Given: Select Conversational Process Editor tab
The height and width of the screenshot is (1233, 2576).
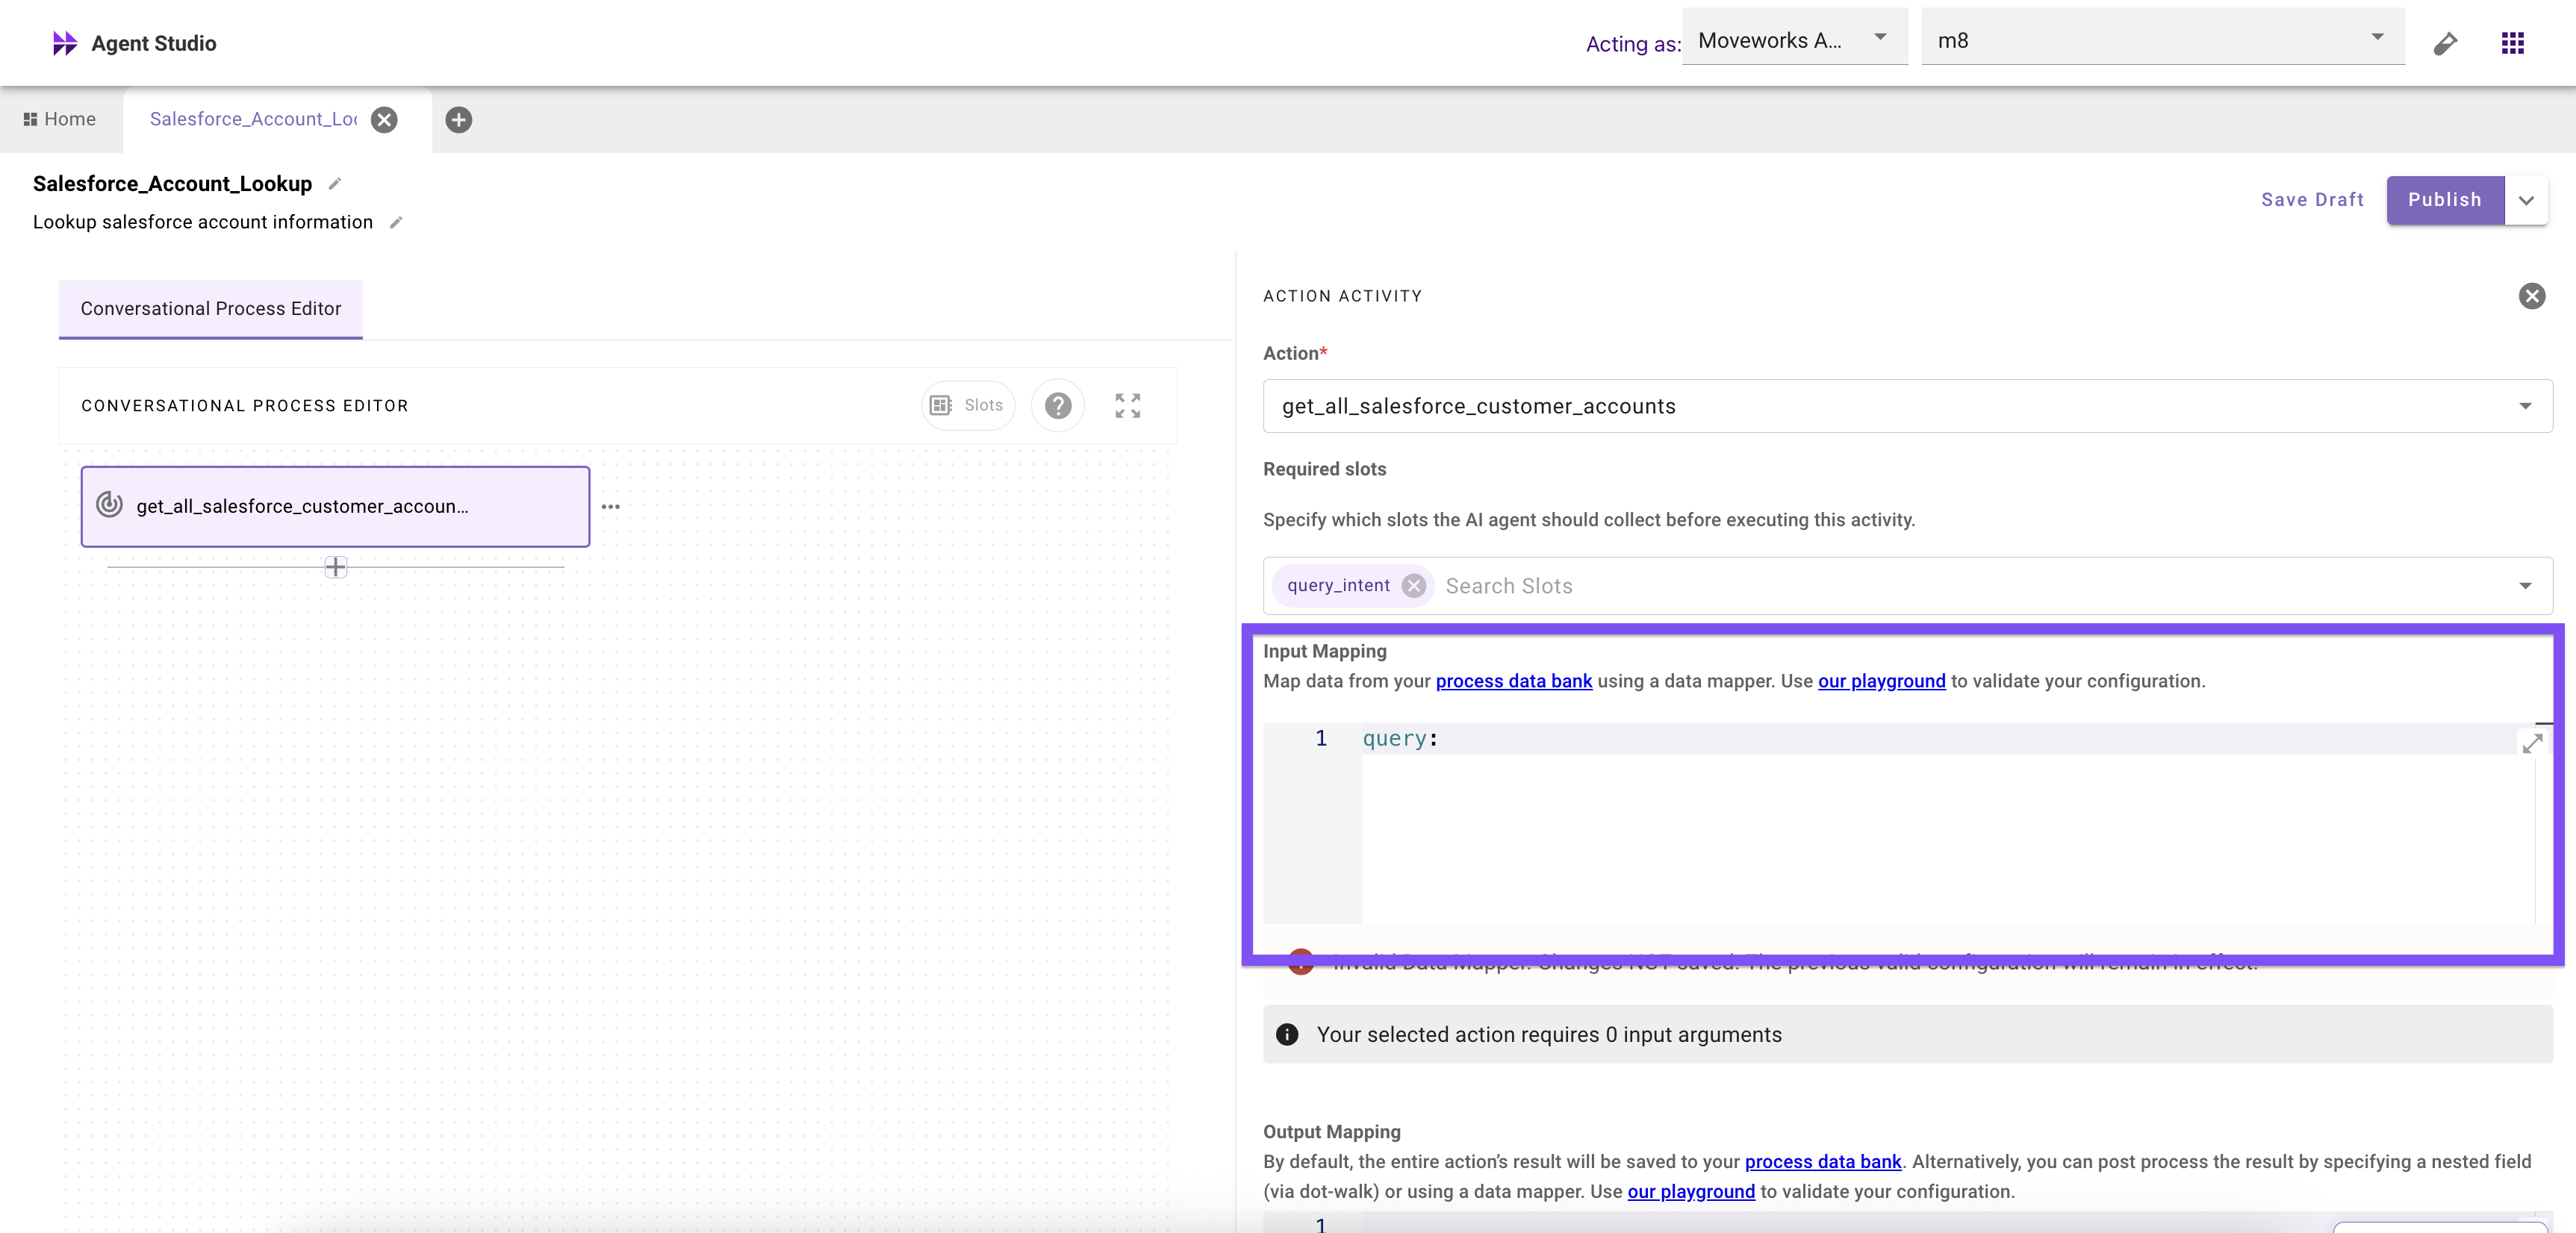Looking at the screenshot, I should coord(211,309).
